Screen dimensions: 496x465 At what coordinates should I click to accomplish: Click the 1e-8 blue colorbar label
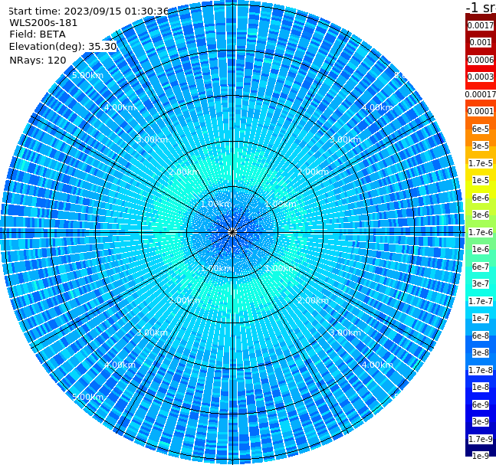(480, 387)
